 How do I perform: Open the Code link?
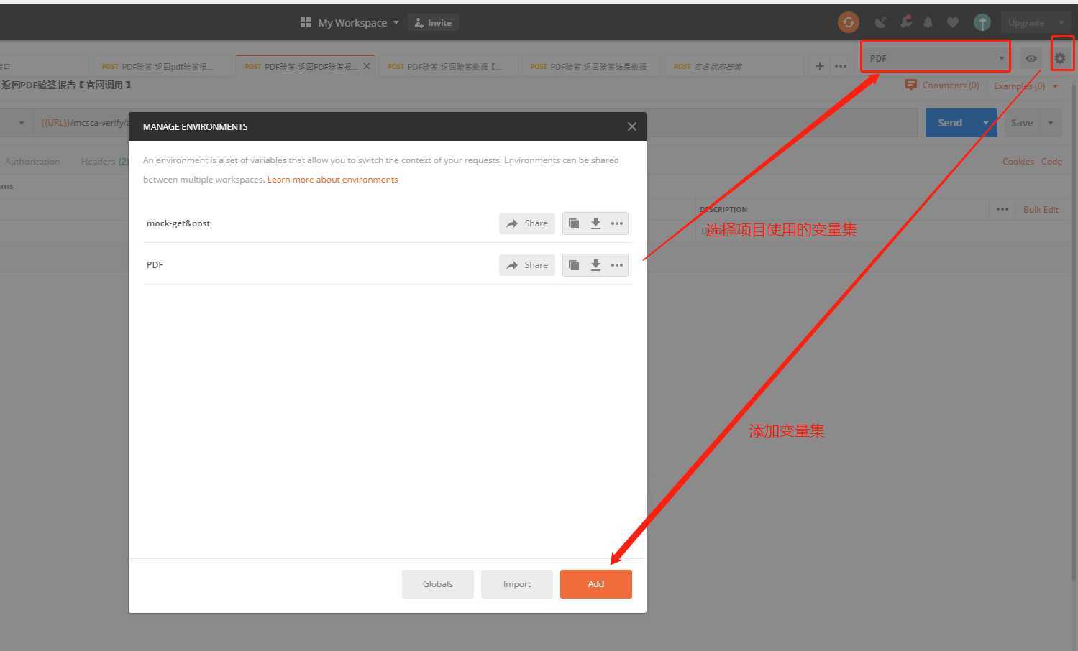click(1051, 161)
